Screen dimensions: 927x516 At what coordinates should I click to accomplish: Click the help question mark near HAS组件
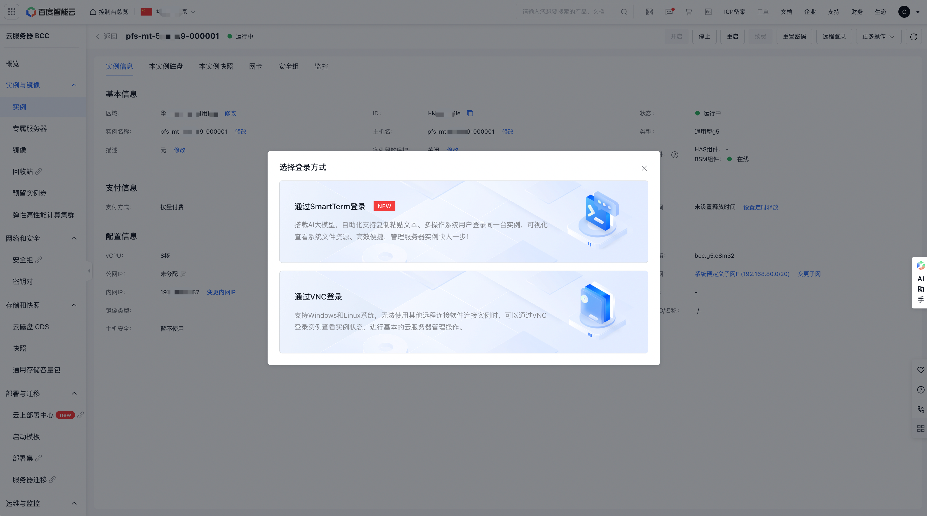(x=675, y=154)
